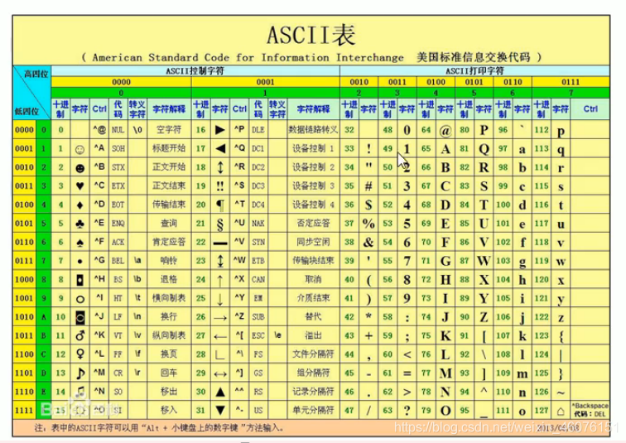This screenshot has height=443, width=626.
Task: Click the 'EOT' code cell
Action: tap(118, 205)
